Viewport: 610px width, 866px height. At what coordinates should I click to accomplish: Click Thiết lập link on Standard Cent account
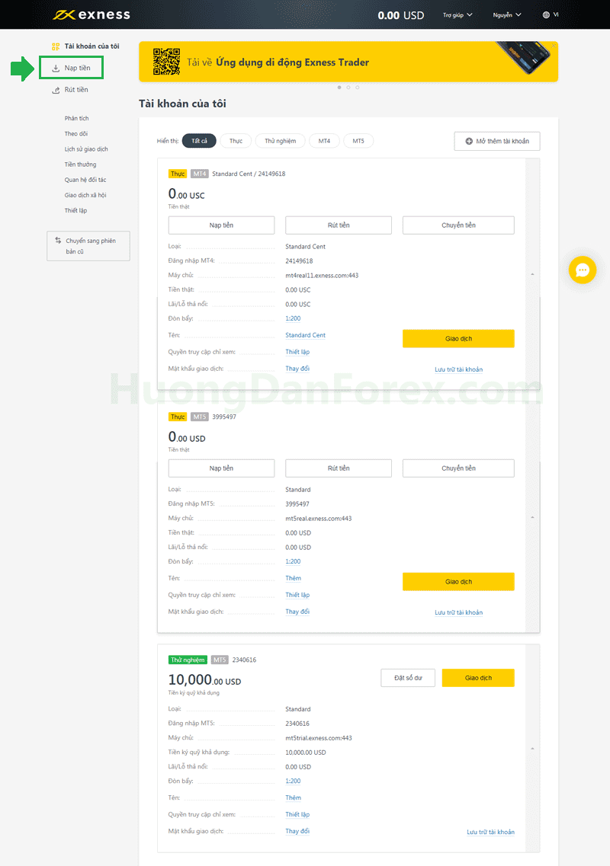(x=297, y=352)
